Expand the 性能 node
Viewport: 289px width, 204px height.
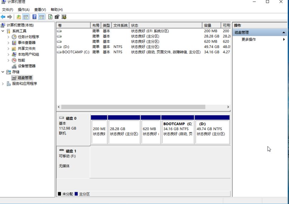point(8,60)
